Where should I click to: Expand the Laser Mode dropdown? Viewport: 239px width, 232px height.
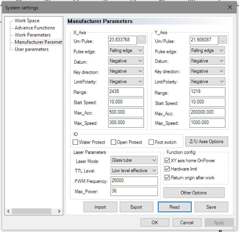pos(134,160)
